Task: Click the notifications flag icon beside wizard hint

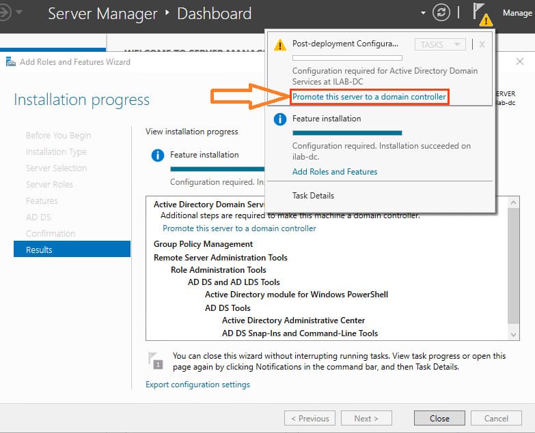Action: point(156,360)
